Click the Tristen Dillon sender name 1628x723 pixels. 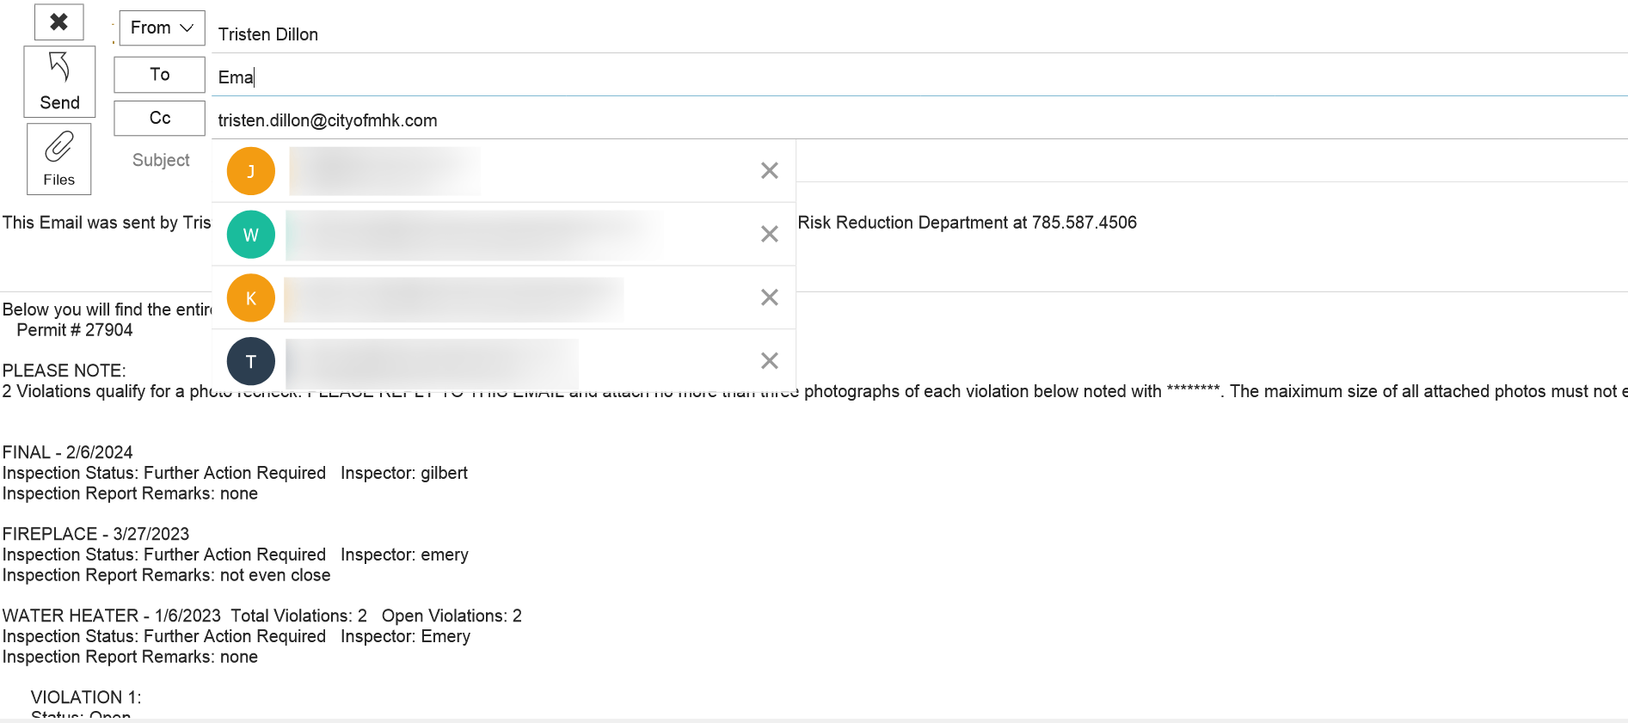pyautogui.click(x=268, y=34)
